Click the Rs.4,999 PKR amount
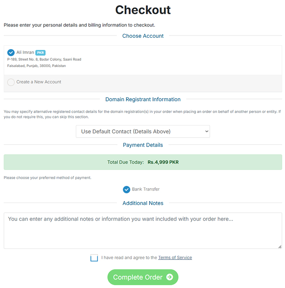 click(x=163, y=162)
